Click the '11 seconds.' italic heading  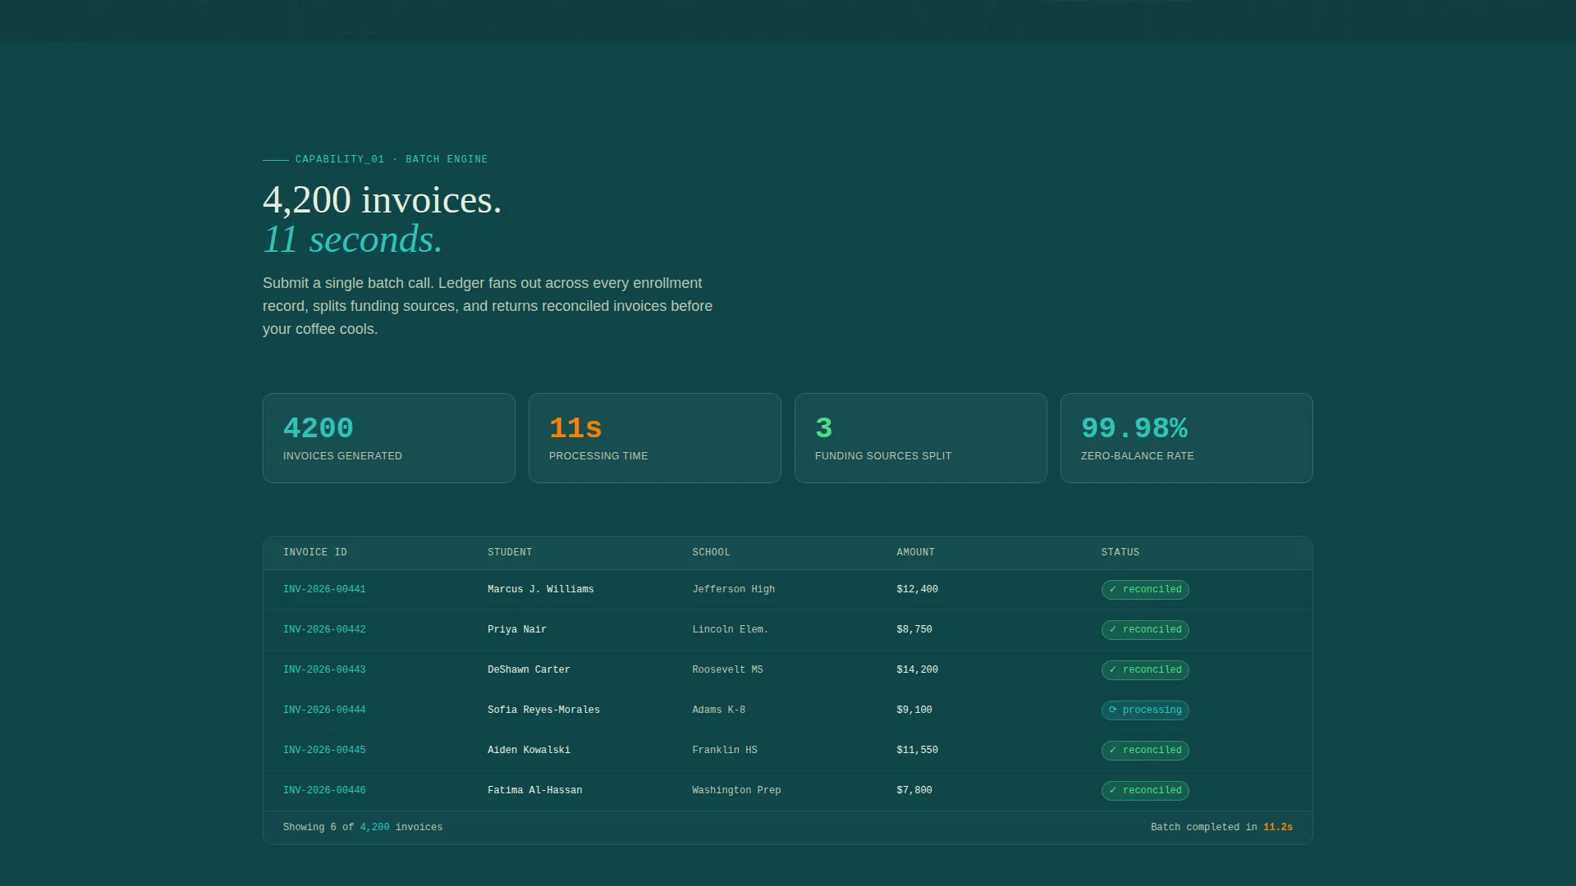[353, 239]
